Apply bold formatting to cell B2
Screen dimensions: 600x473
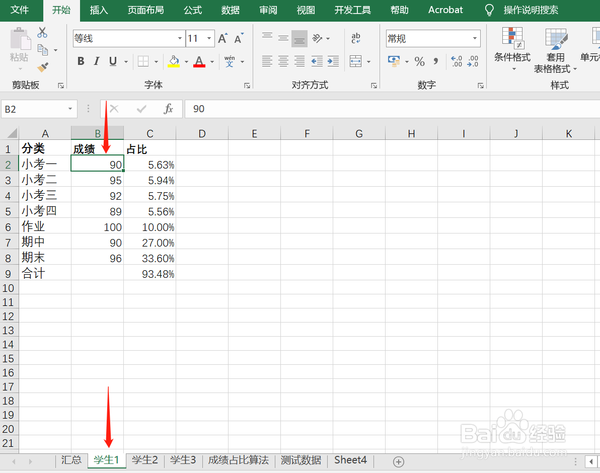81,61
